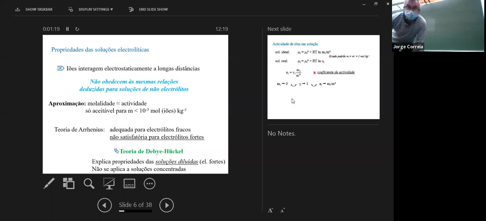Viewport: 486px width, 221px height.
Task: Toggle subtitles button below the slide
Action: coord(129,184)
